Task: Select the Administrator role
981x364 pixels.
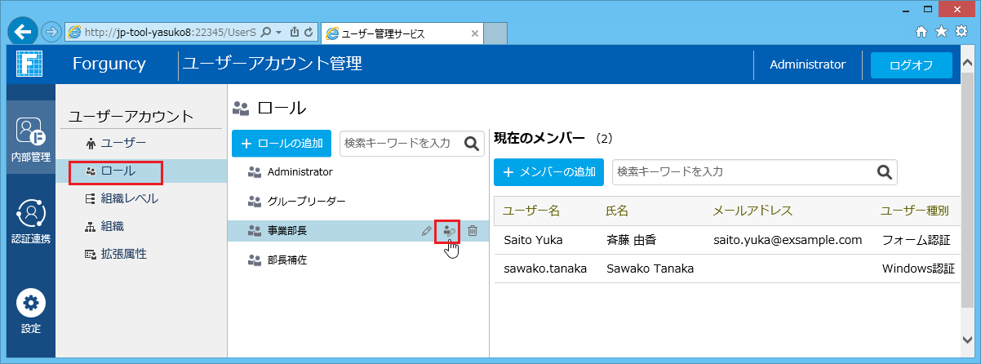Action: click(300, 172)
